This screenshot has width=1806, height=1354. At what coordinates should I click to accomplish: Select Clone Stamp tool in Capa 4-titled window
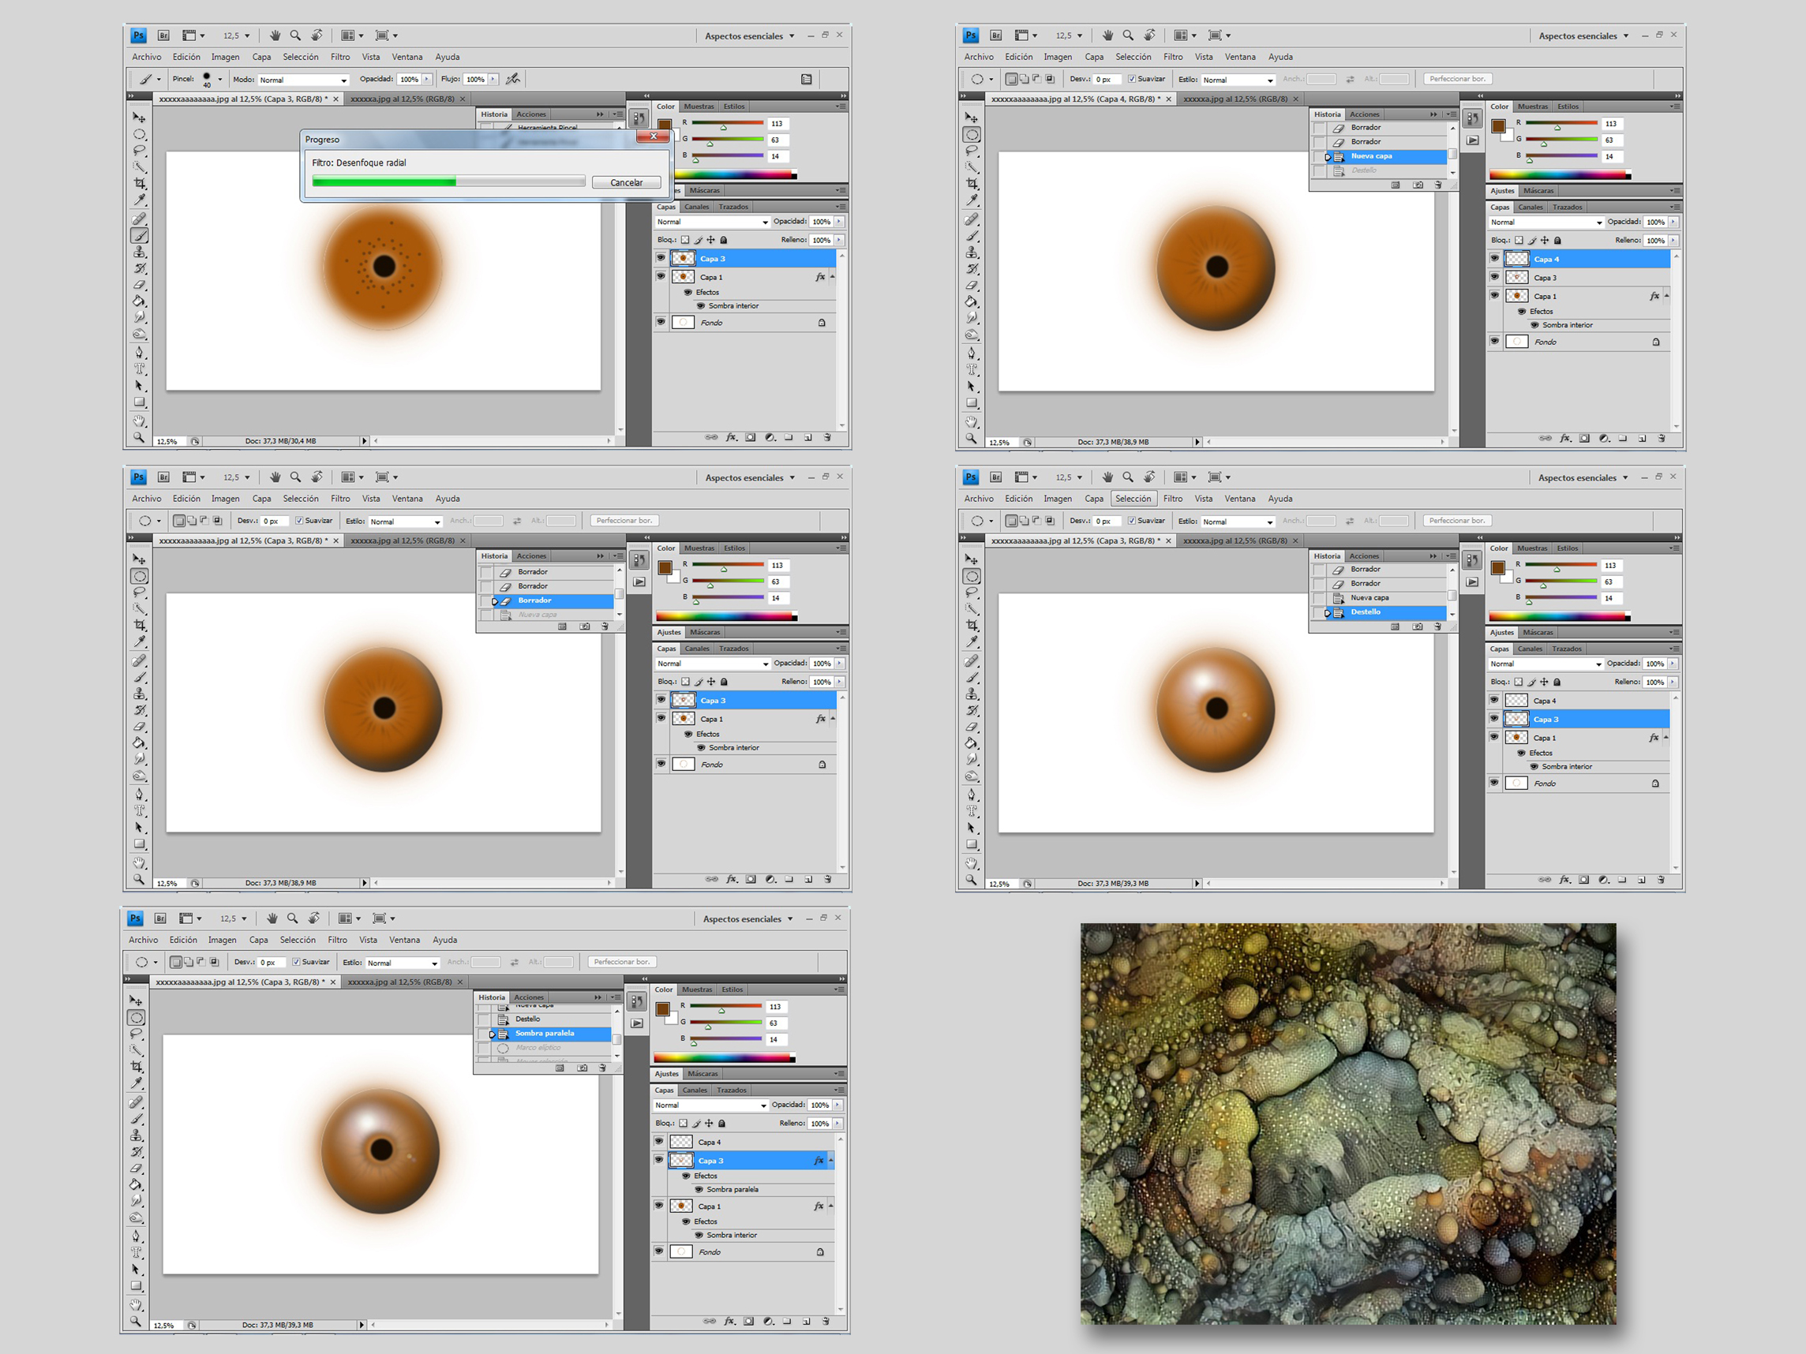[972, 252]
